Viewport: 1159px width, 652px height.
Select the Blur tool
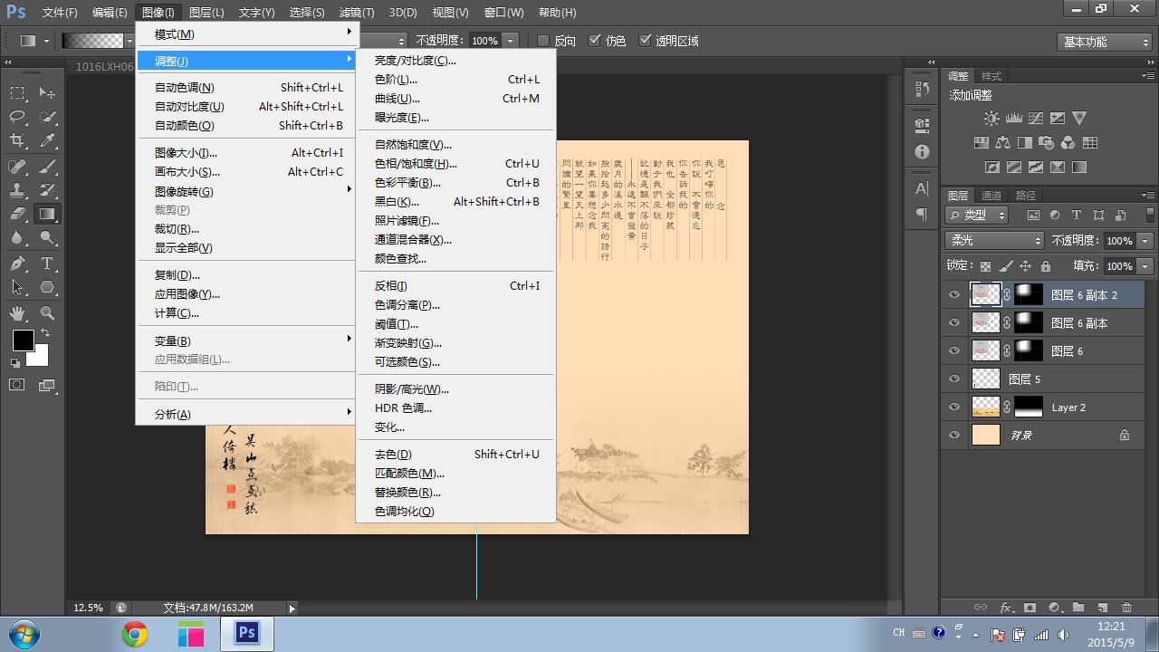[17, 238]
